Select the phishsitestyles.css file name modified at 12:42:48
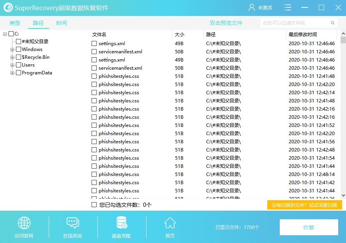 [119, 150]
